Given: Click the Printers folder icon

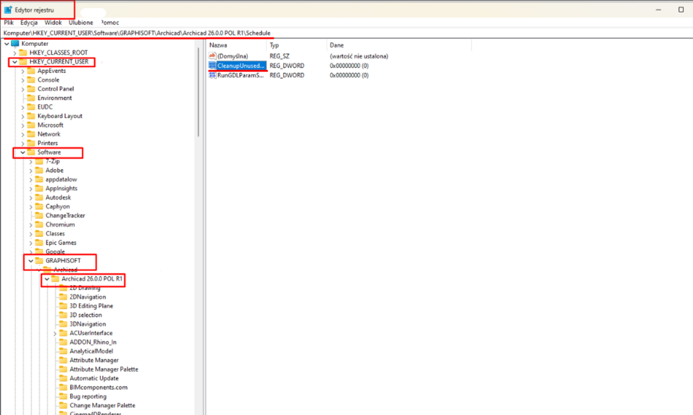Looking at the screenshot, I should click(x=31, y=143).
